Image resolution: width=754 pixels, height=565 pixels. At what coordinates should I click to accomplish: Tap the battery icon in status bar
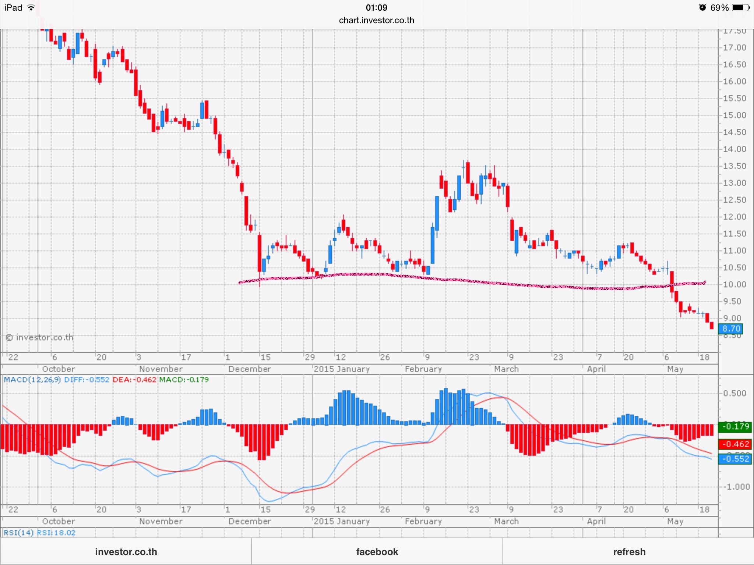tap(740, 7)
